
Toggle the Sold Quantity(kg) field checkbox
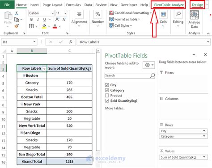click(107, 101)
